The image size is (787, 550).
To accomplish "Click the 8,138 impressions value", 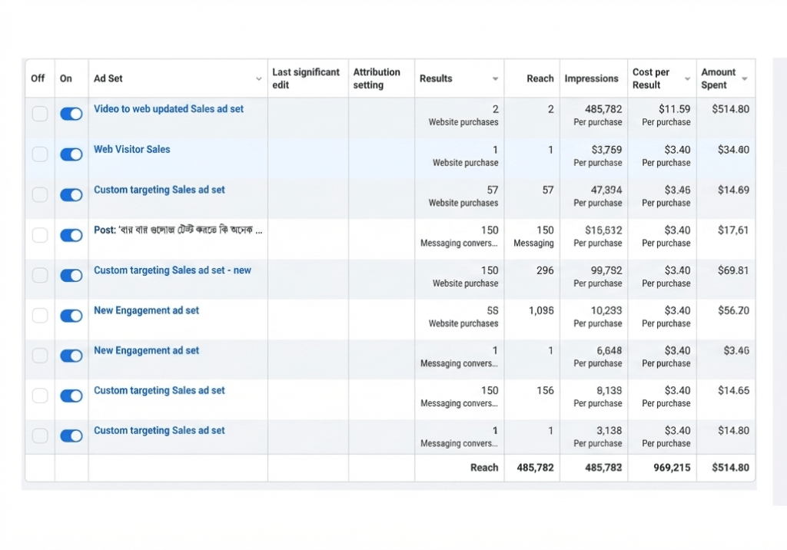I will click(x=609, y=390).
